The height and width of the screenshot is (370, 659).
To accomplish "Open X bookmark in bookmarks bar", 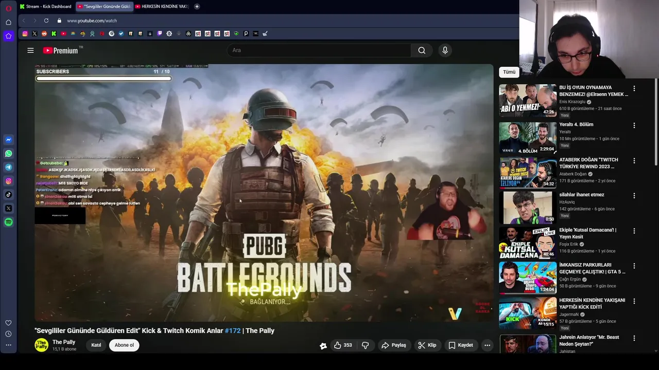I will click(x=34, y=33).
